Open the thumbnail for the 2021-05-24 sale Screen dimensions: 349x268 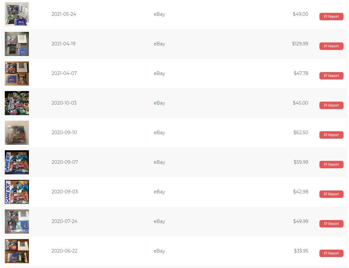(17, 14)
